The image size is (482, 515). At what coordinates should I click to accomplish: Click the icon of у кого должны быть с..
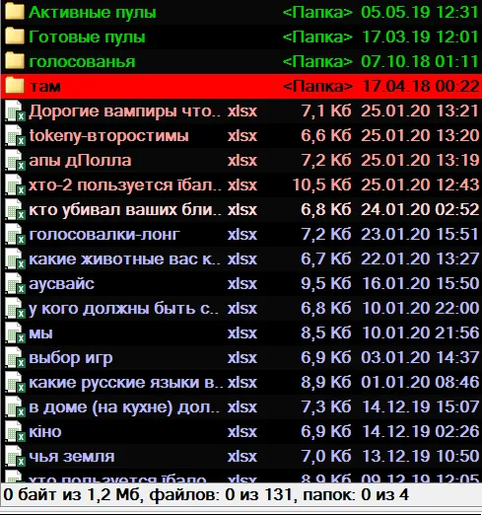pyautogui.click(x=16, y=308)
